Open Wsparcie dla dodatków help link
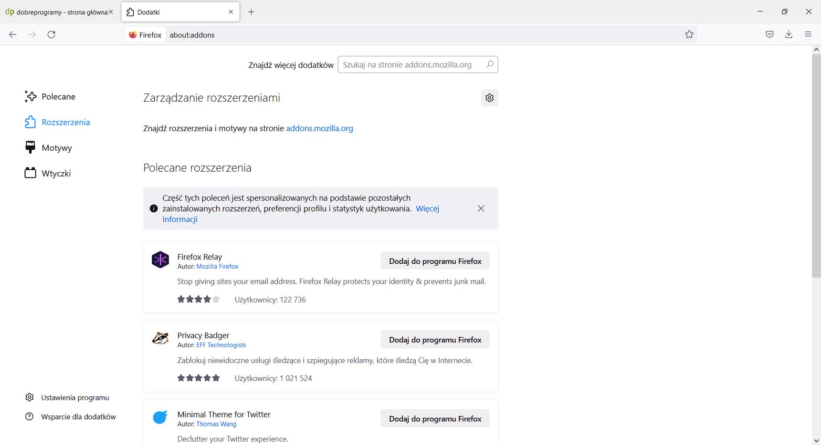This screenshot has height=445, width=821. [x=78, y=416]
